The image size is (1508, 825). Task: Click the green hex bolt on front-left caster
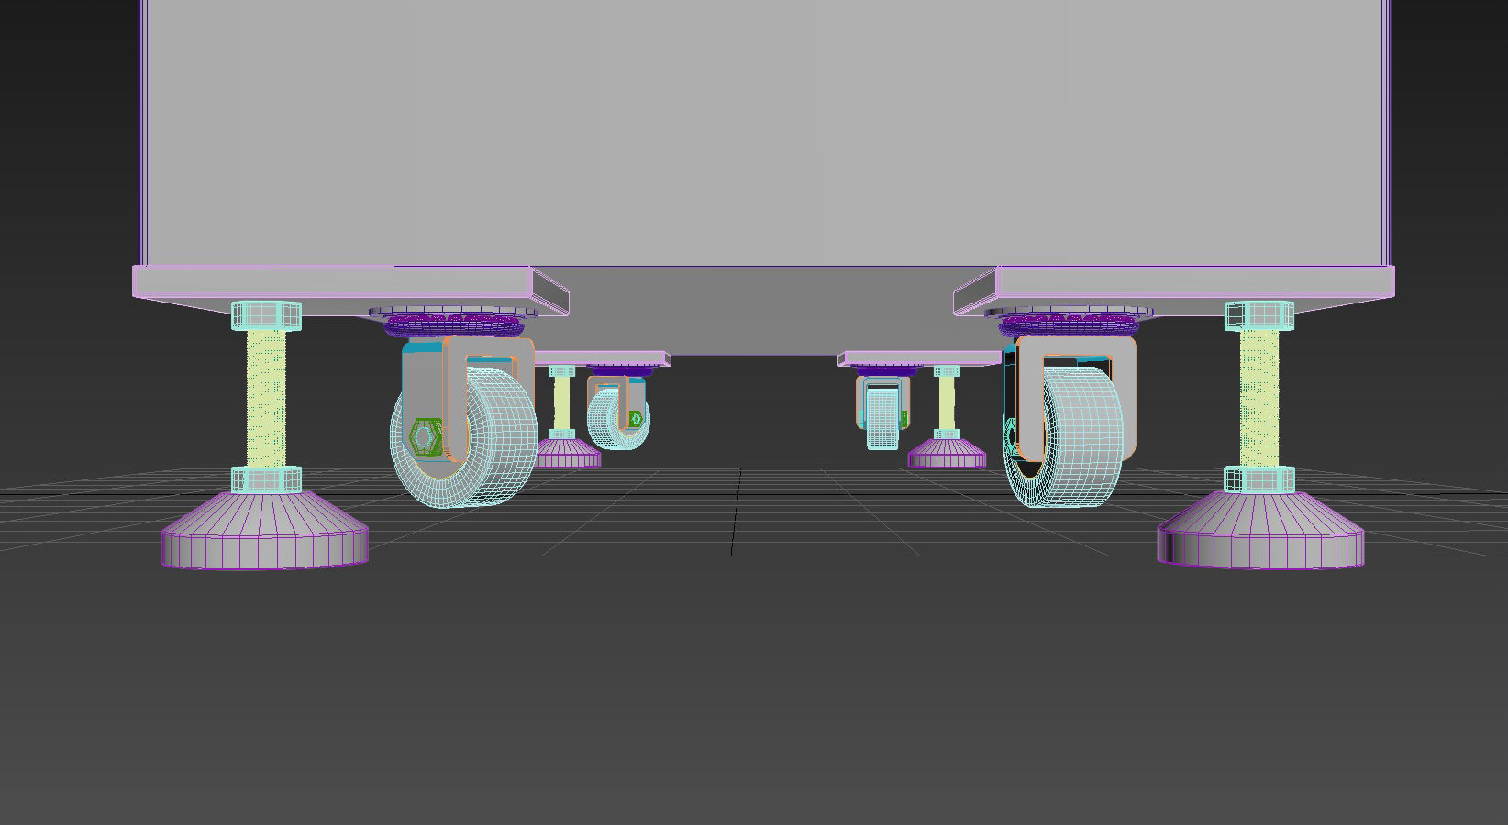424,437
